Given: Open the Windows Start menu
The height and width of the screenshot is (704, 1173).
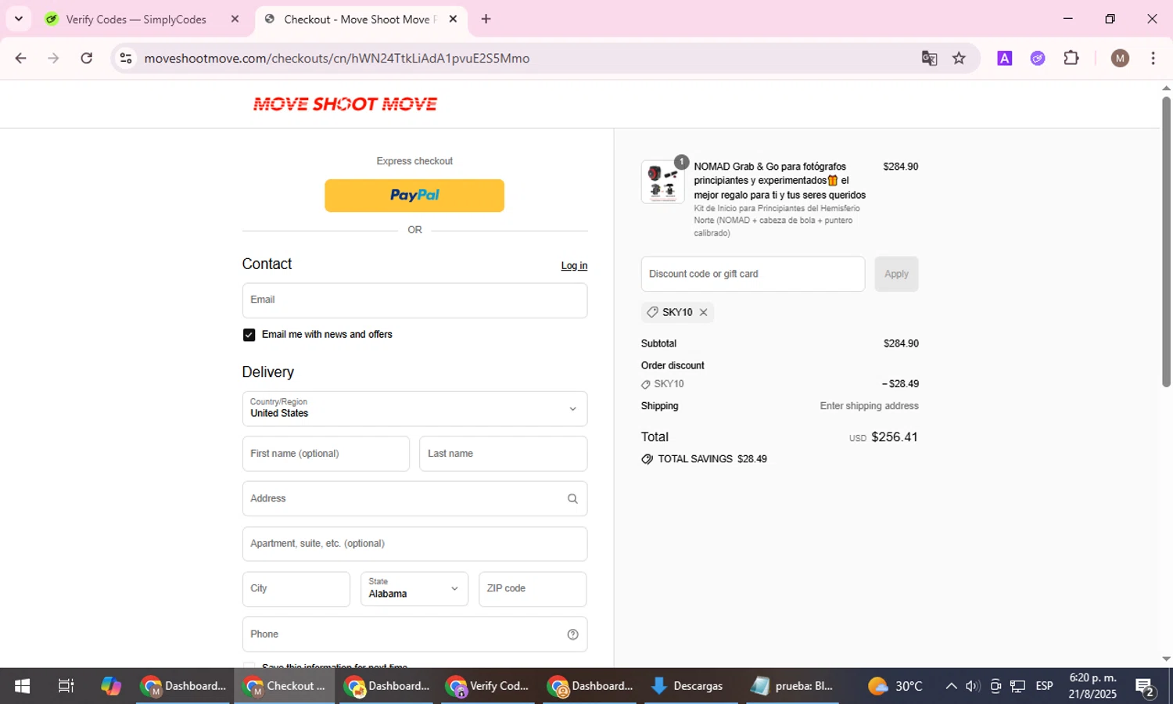Looking at the screenshot, I should [22, 686].
